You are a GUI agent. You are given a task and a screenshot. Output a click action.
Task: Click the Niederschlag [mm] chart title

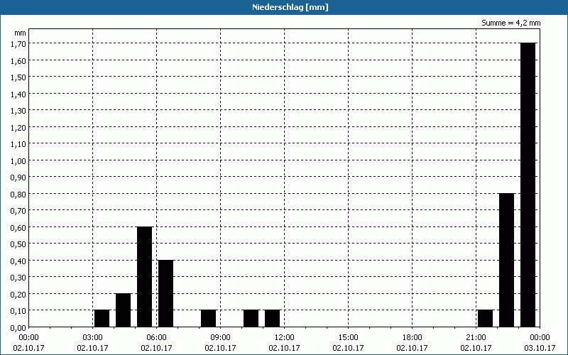click(290, 7)
